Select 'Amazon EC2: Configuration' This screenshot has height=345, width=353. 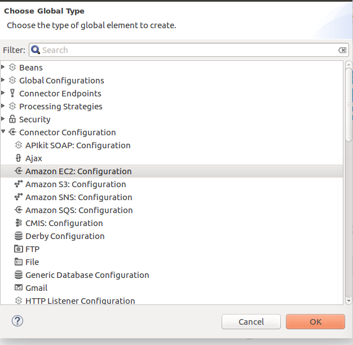[171, 171]
